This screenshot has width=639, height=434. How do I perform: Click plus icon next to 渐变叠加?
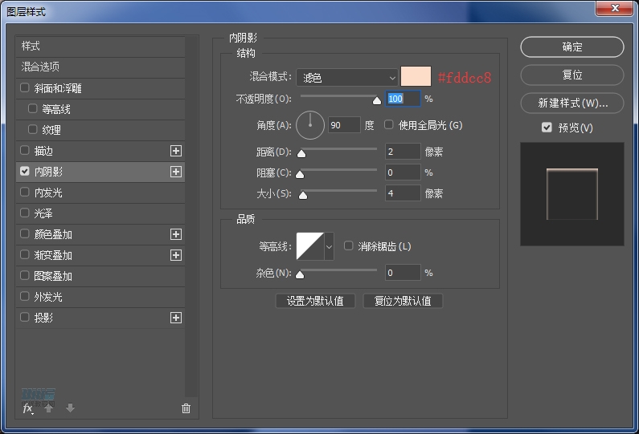pos(176,255)
